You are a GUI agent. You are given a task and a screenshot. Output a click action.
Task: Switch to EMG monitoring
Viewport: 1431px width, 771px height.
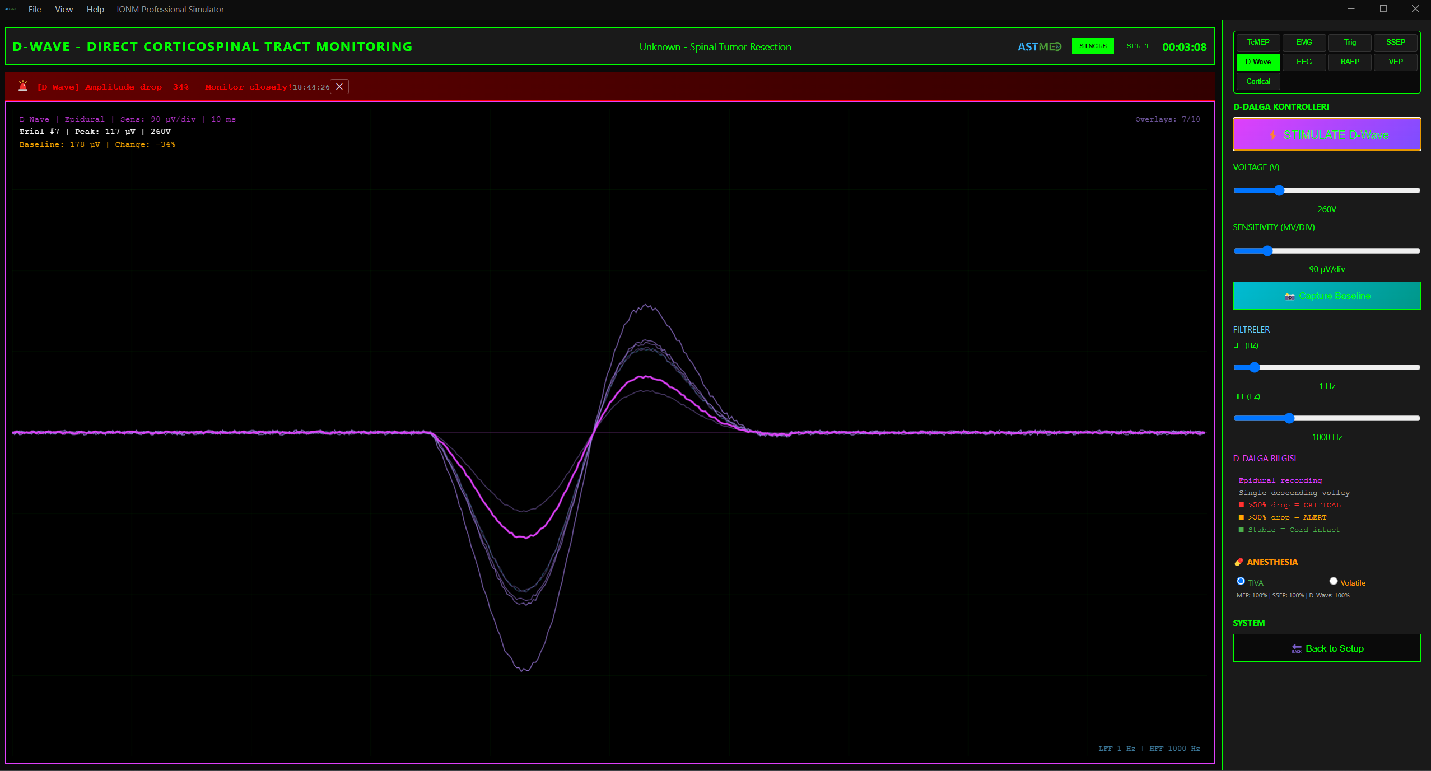coord(1303,42)
